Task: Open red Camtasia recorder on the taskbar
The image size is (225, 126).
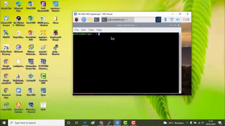Action: click(133, 123)
